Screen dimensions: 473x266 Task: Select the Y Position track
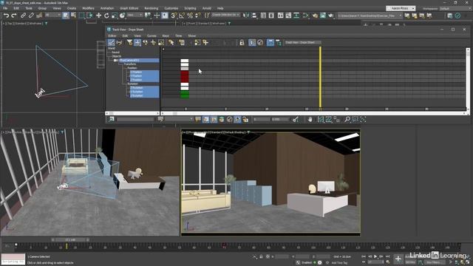(144, 76)
